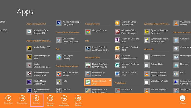The width and height of the screenshot is (191, 108).
Task: Open the Calculator icon
Action: 176,40
